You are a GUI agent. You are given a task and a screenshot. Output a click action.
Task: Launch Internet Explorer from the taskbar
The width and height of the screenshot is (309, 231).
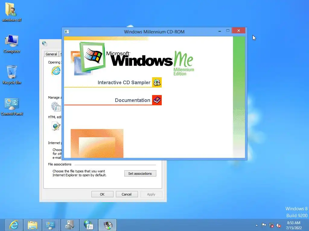click(14, 225)
